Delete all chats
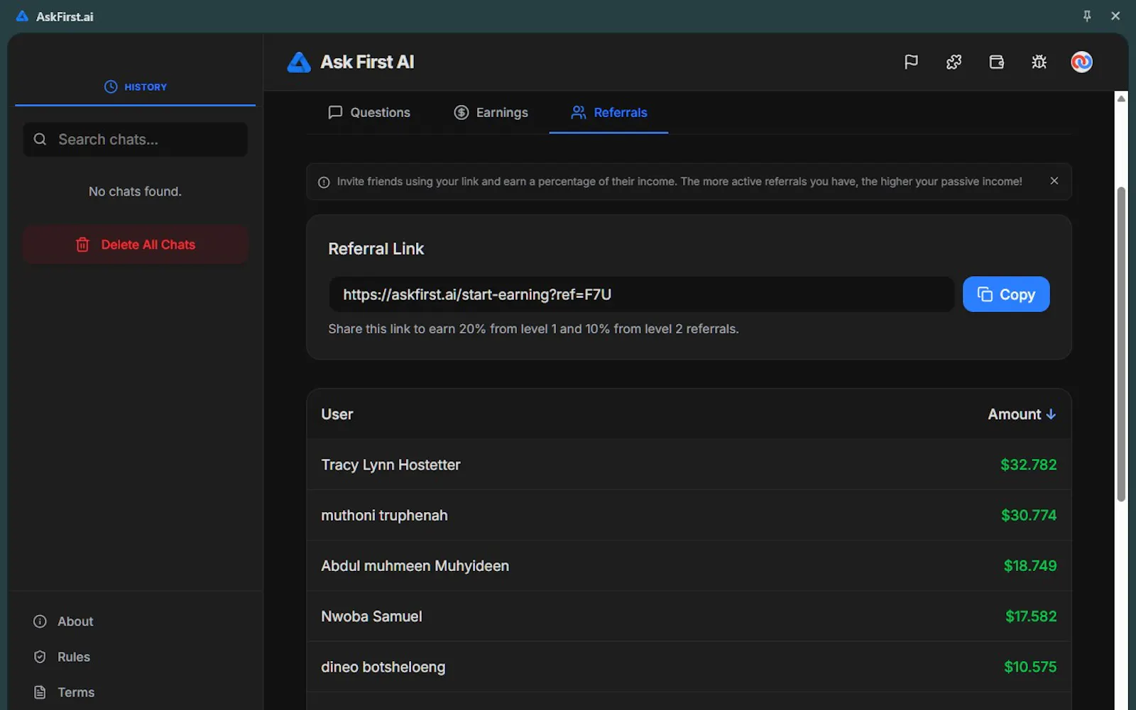Viewport: 1136px width, 710px height. point(135,245)
